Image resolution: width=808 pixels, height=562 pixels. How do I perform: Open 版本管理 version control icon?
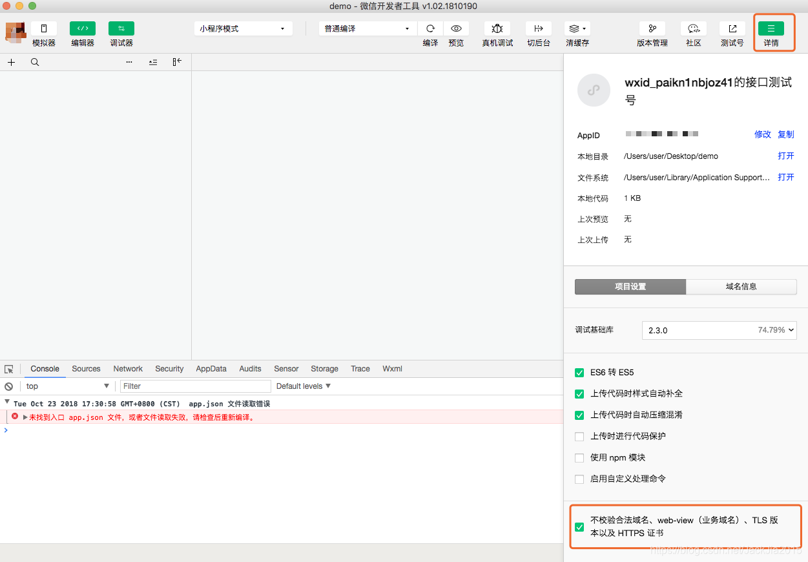click(652, 28)
